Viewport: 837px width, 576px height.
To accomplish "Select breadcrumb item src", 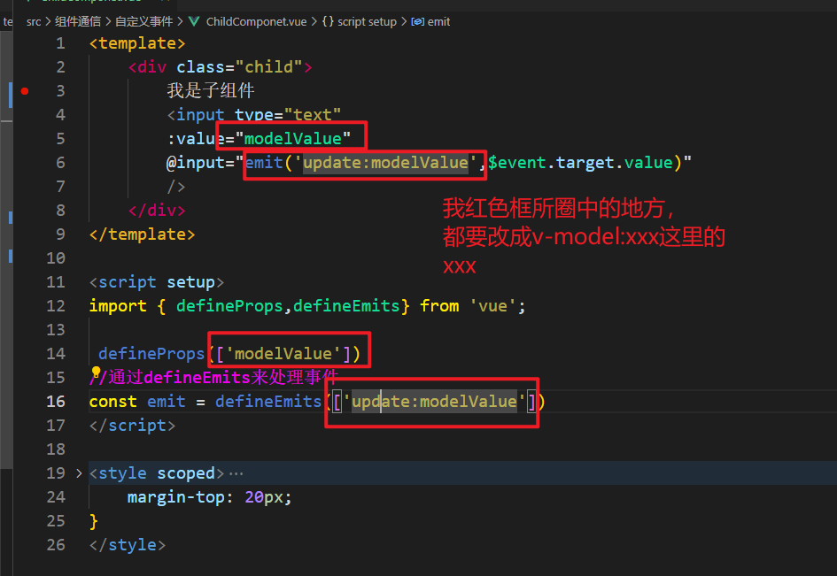I will (34, 21).
